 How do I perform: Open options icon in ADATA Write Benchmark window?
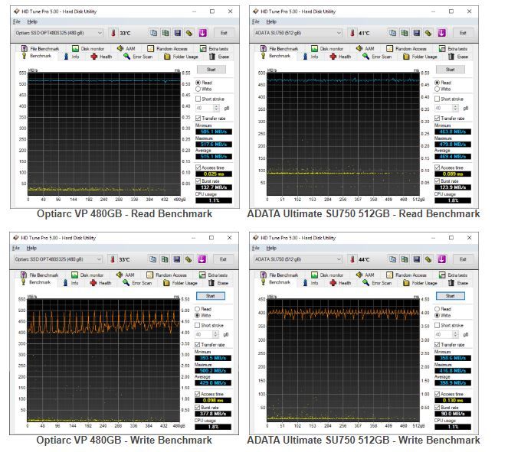(x=428, y=259)
